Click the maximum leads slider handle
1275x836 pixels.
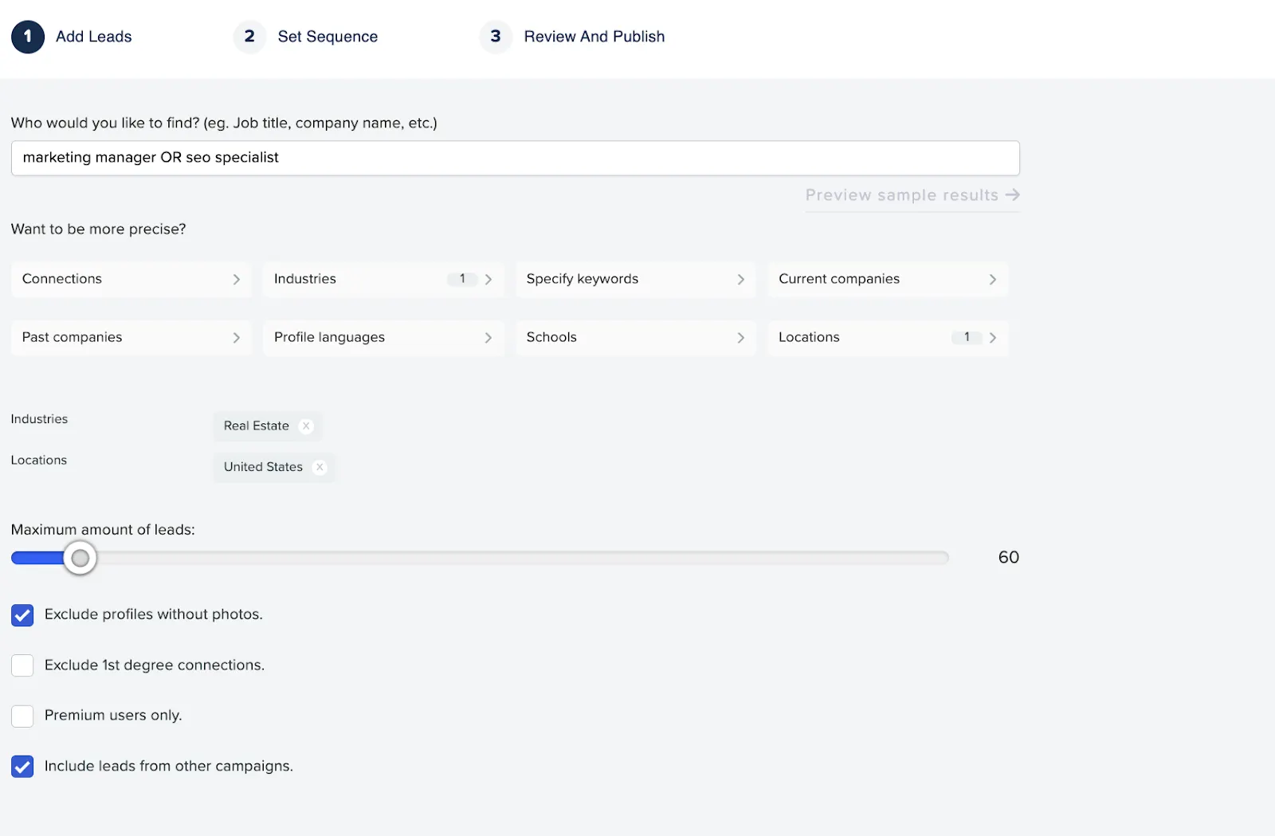(80, 558)
